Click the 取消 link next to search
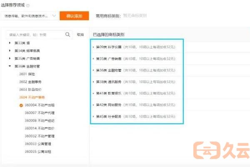The image size is (250, 167). coord(80,35)
